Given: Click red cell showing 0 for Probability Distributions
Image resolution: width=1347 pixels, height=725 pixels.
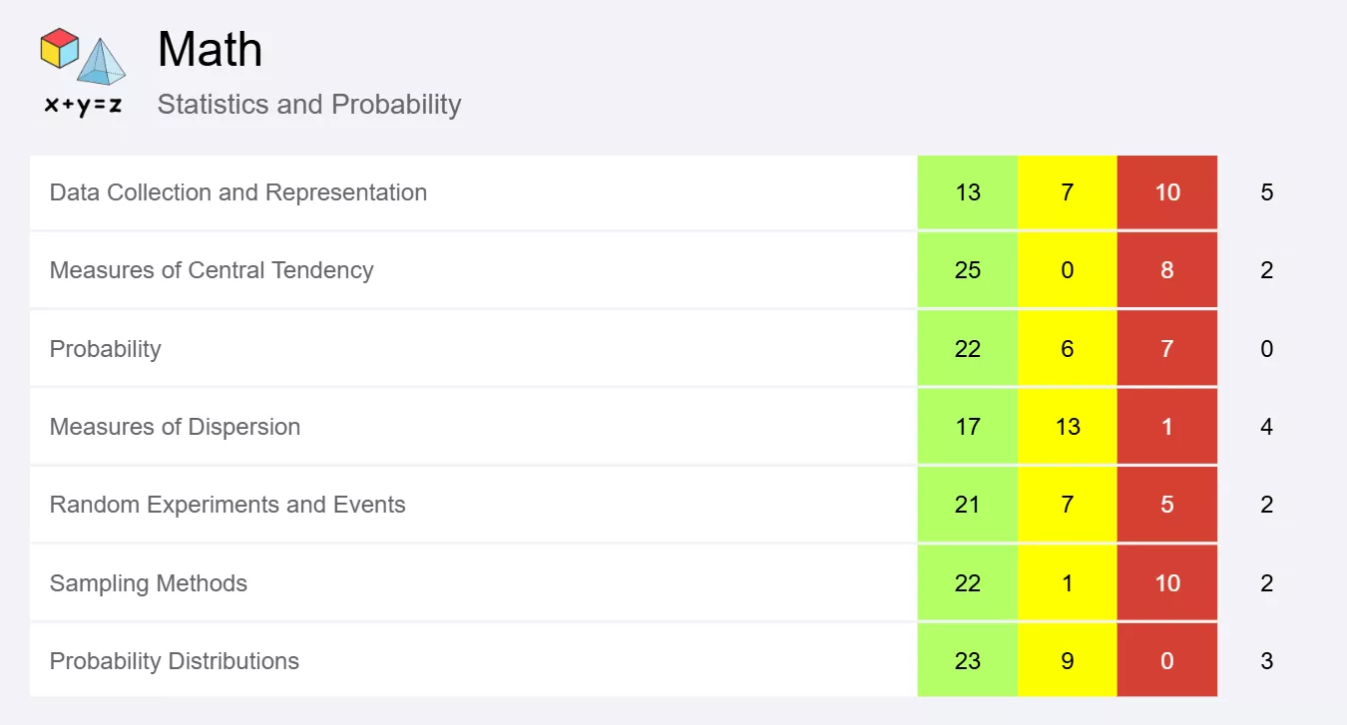Looking at the screenshot, I should [x=1167, y=661].
